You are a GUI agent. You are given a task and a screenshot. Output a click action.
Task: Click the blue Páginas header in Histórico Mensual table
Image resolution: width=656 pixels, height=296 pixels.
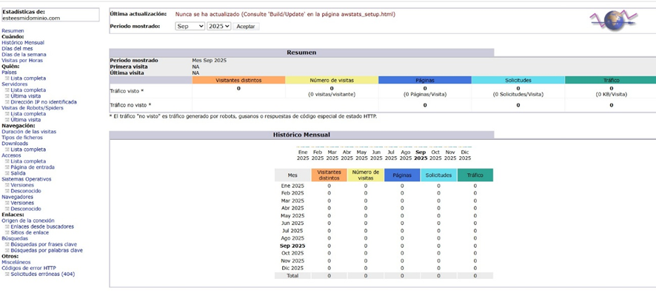click(x=402, y=175)
